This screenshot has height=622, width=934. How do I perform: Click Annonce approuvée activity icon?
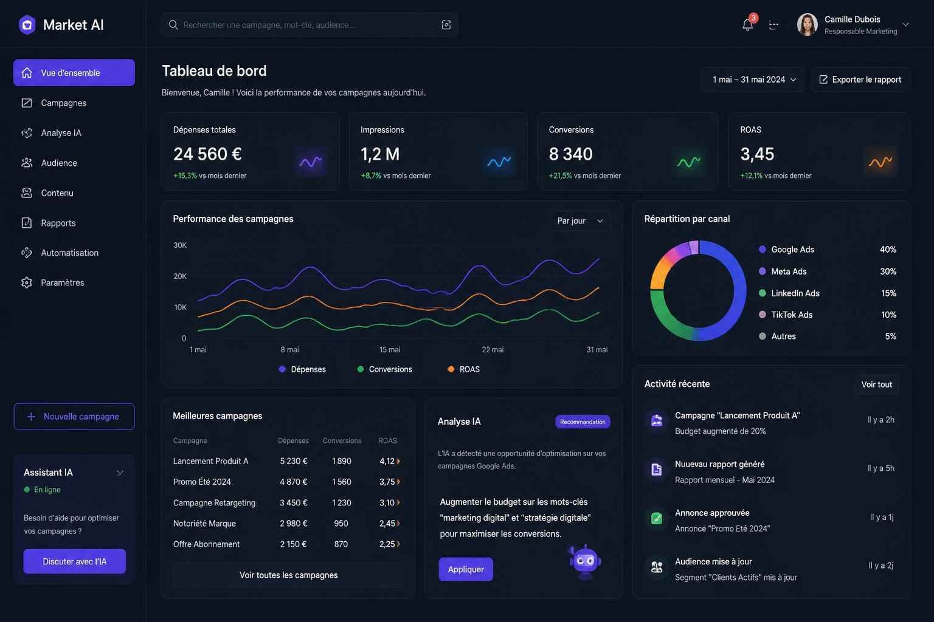657,518
